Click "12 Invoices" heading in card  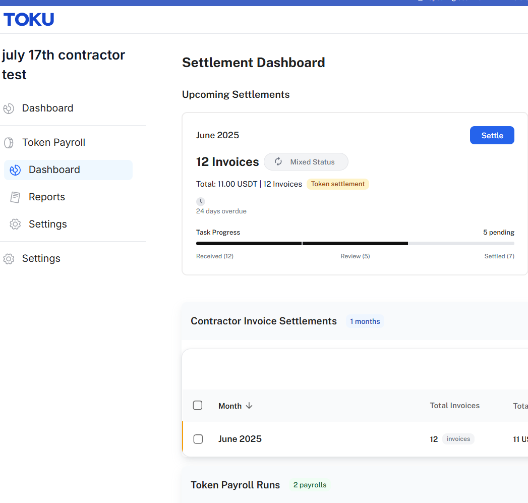coord(227,162)
